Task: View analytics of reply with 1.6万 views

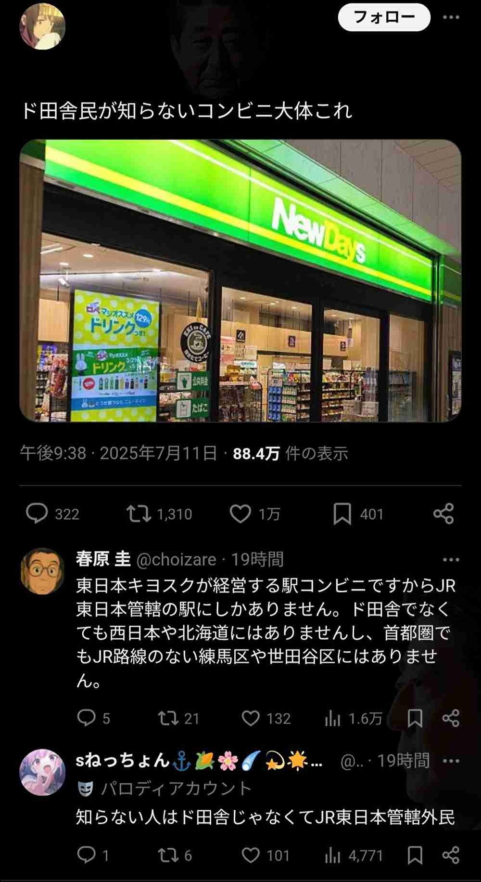Action: point(353,718)
